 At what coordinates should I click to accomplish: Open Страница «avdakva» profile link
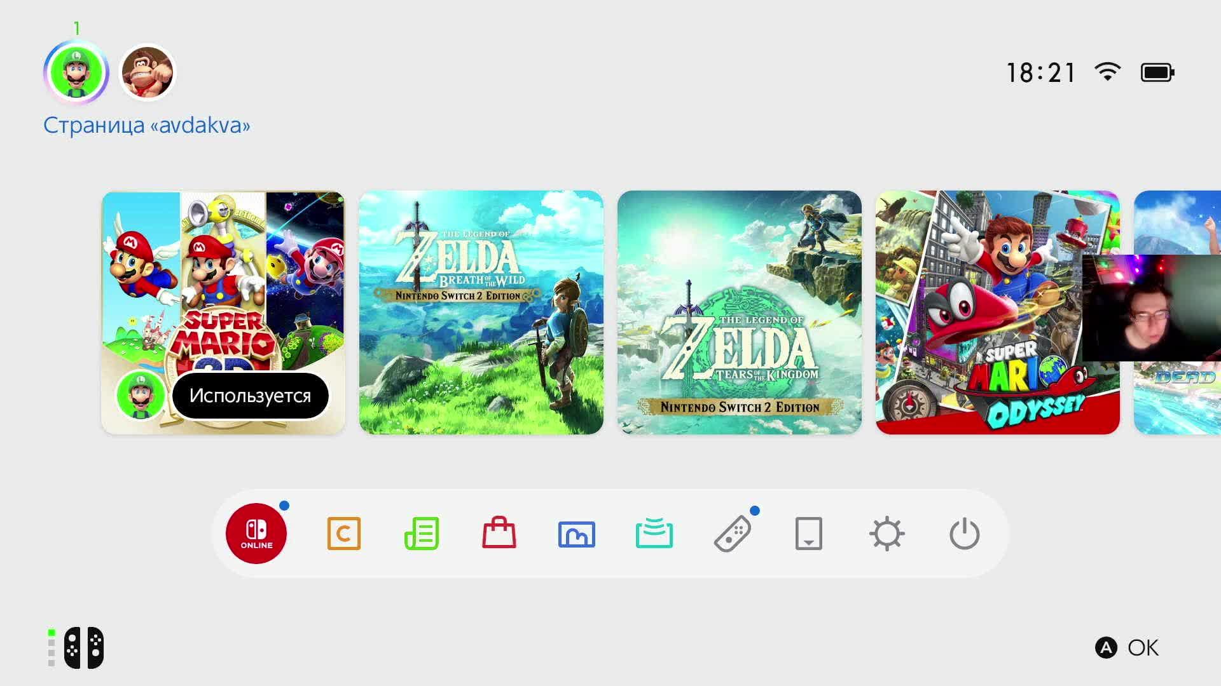(147, 125)
